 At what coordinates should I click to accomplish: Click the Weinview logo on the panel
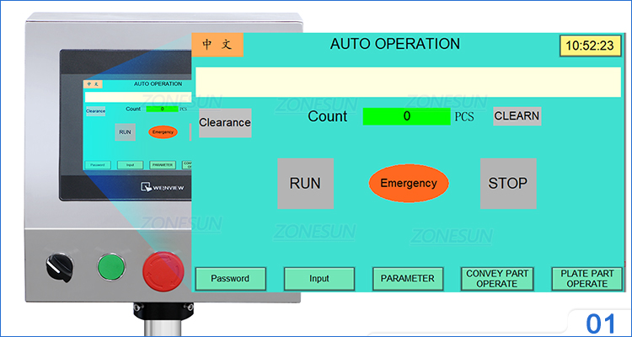coord(163,187)
